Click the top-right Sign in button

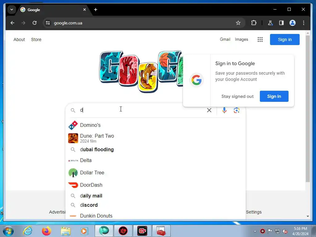285,39
